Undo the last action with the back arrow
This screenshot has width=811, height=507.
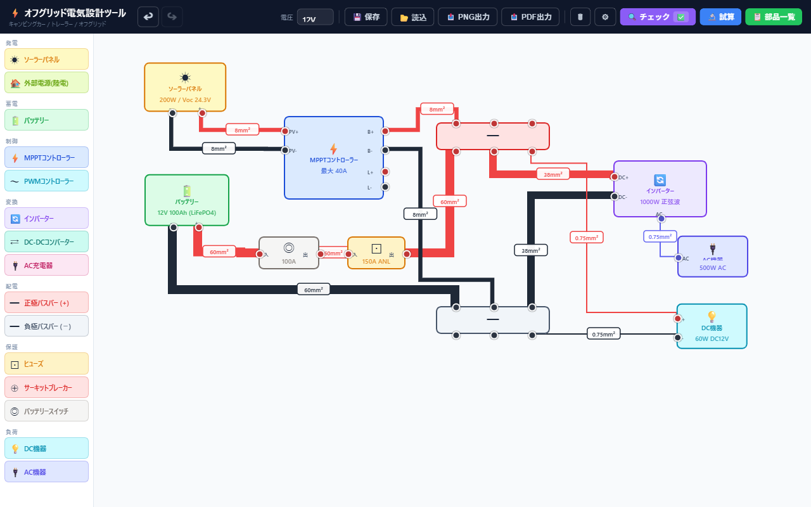(x=148, y=16)
